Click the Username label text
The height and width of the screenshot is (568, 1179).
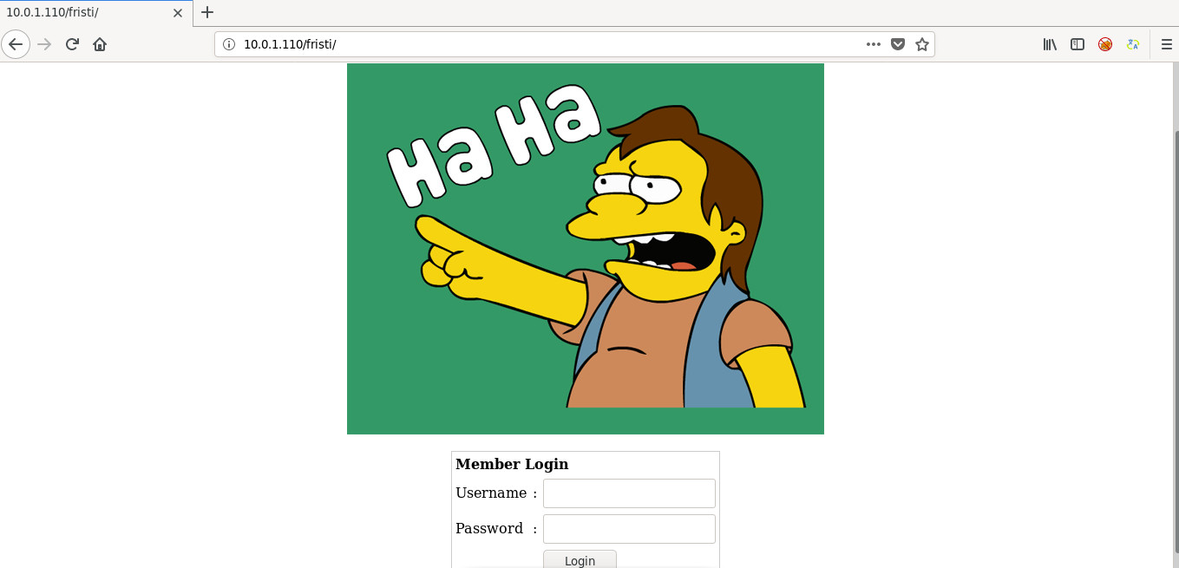(x=491, y=493)
